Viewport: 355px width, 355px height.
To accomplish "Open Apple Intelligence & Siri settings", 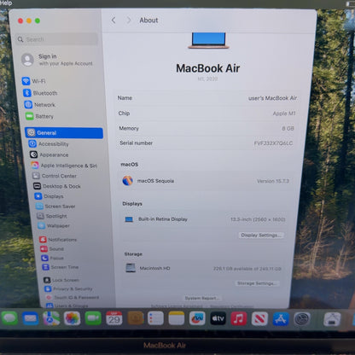I will point(64,166).
